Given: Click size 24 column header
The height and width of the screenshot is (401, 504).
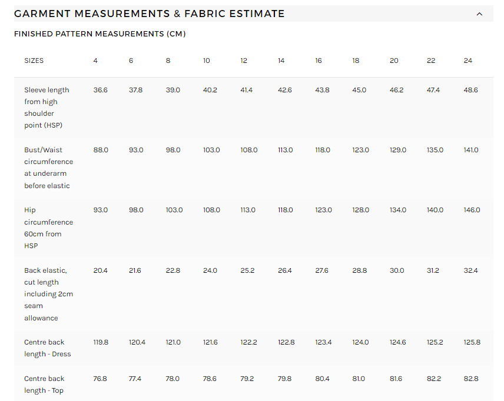Looking at the screenshot, I should point(467,61).
